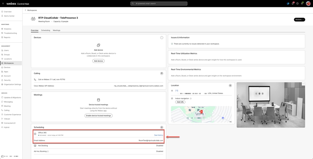Open Location card settings gear
Image resolution: width=313 pixels, height=159 pixels.
click(230, 85)
